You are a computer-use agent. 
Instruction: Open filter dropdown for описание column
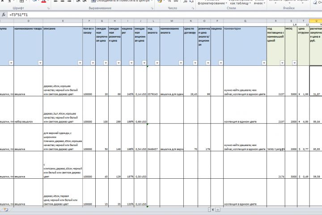click(x=80, y=63)
